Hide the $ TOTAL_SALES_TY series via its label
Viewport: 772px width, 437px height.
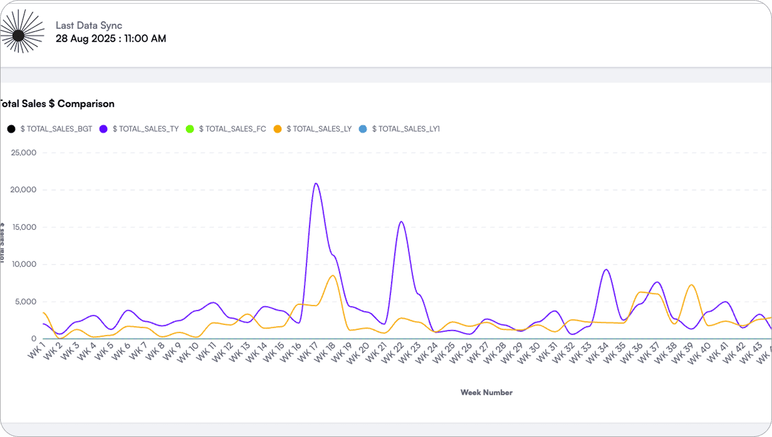pyautogui.click(x=146, y=129)
